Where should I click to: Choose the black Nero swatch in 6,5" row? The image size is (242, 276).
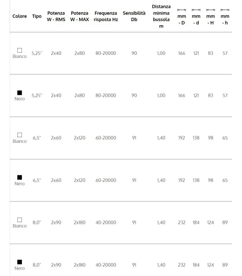point(20,177)
